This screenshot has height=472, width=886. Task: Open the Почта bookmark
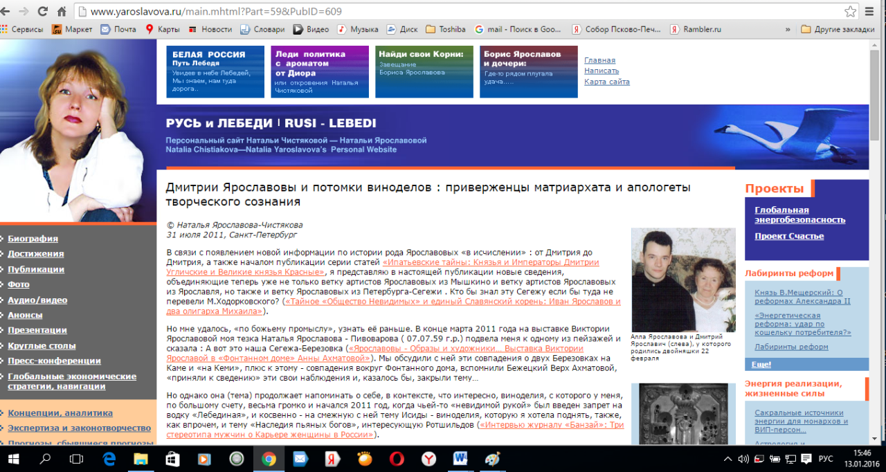click(118, 30)
